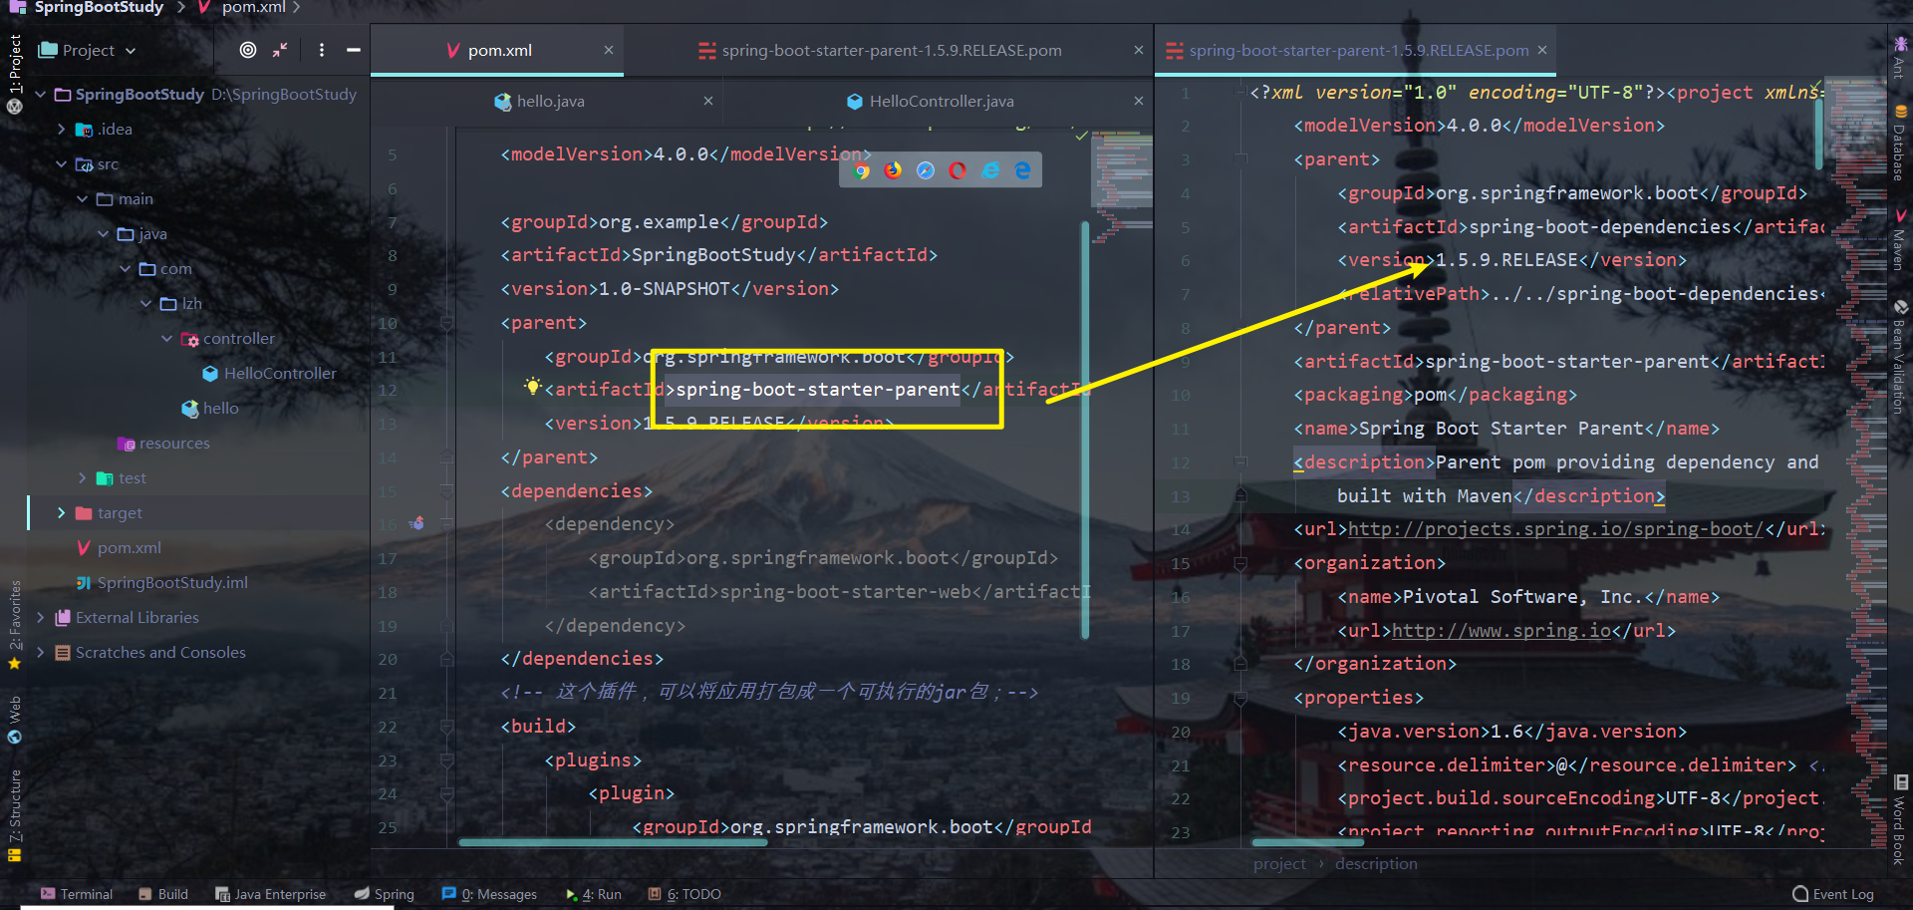
Task: Open the 0: Messages tool tab
Action: click(489, 894)
